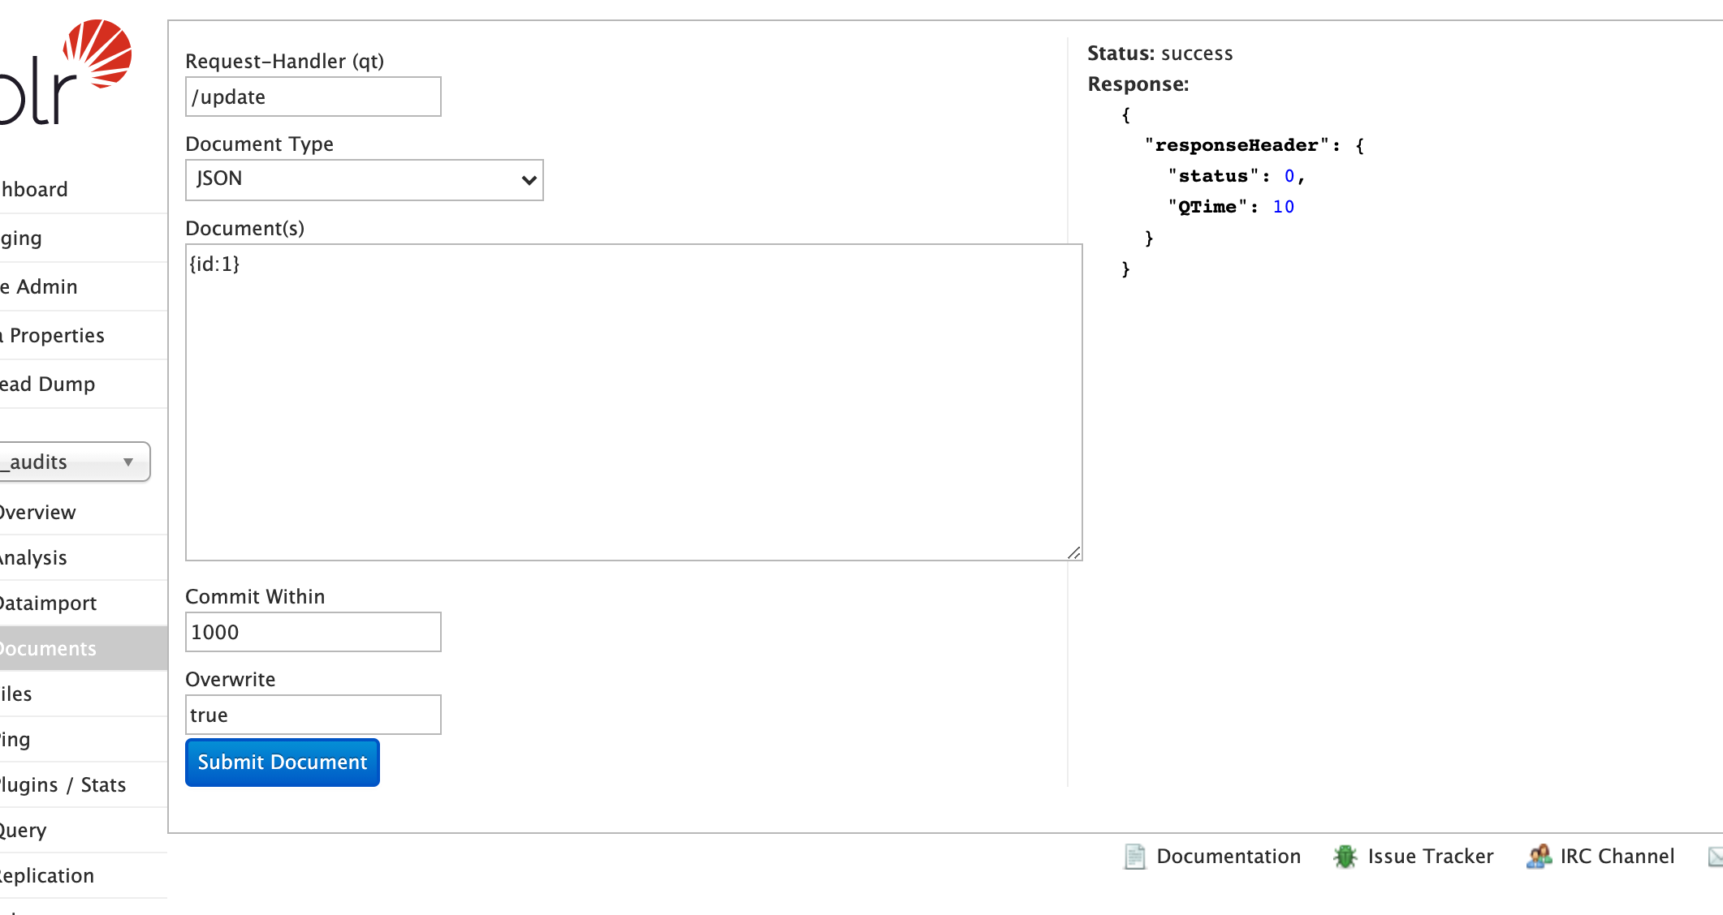This screenshot has height=915, width=1723.
Task: Select the Analysis menu item
Action: pyautogui.click(x=34, y=557)
